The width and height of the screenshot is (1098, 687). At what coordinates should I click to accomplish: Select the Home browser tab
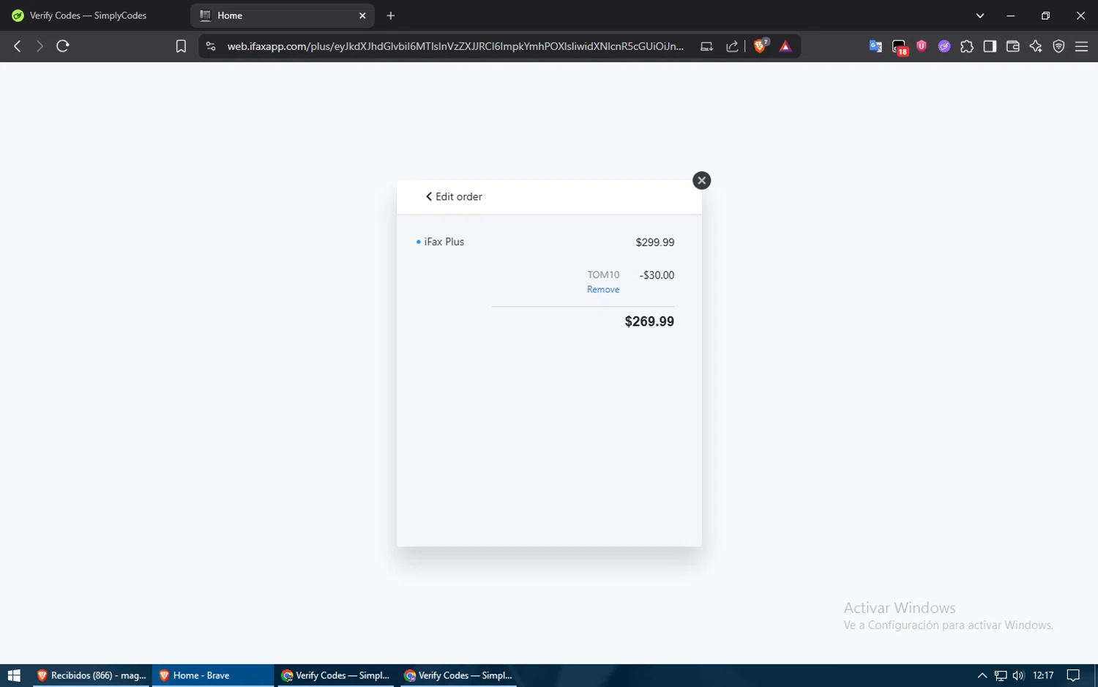tap(282, 15)
